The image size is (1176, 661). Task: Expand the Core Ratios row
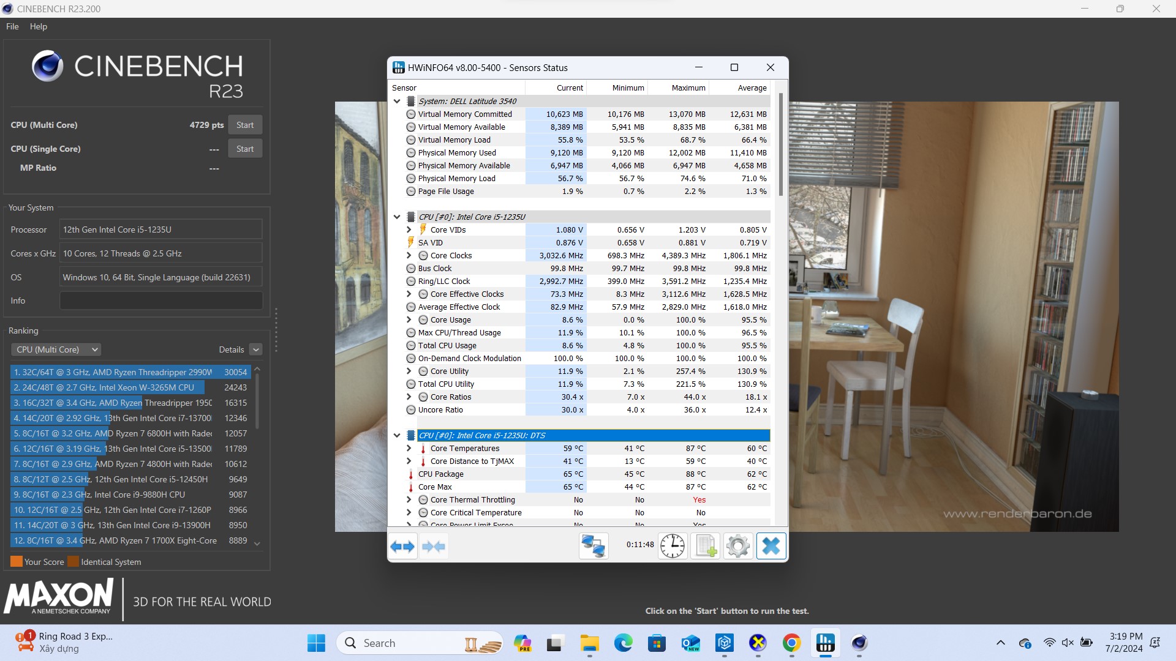(409, 397)
